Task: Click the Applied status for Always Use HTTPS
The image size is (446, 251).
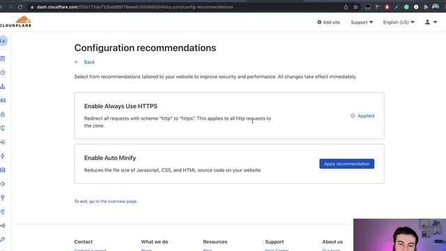Action: click(362, 116)
